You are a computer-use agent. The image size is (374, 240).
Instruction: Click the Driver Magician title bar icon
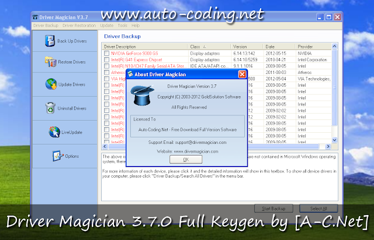(35, 17)
